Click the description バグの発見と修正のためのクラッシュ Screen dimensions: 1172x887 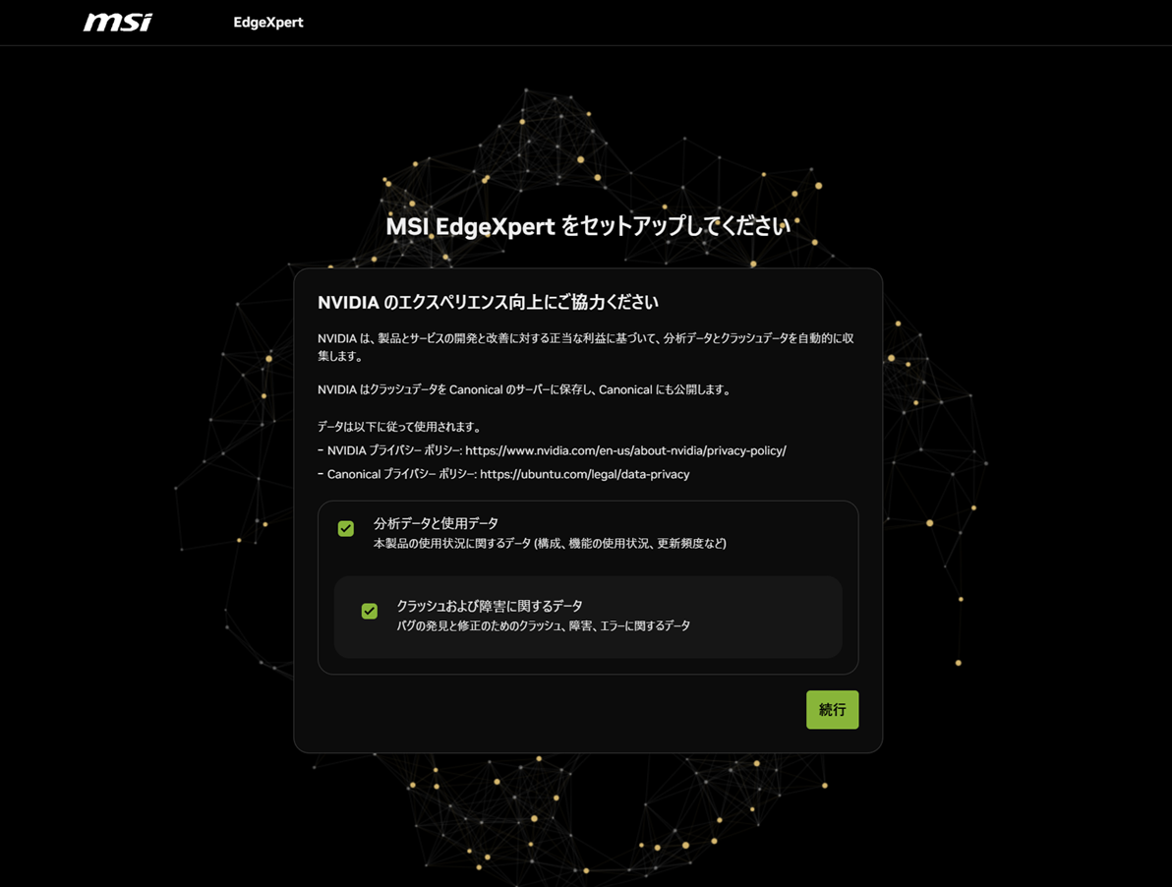click(544, 625)
